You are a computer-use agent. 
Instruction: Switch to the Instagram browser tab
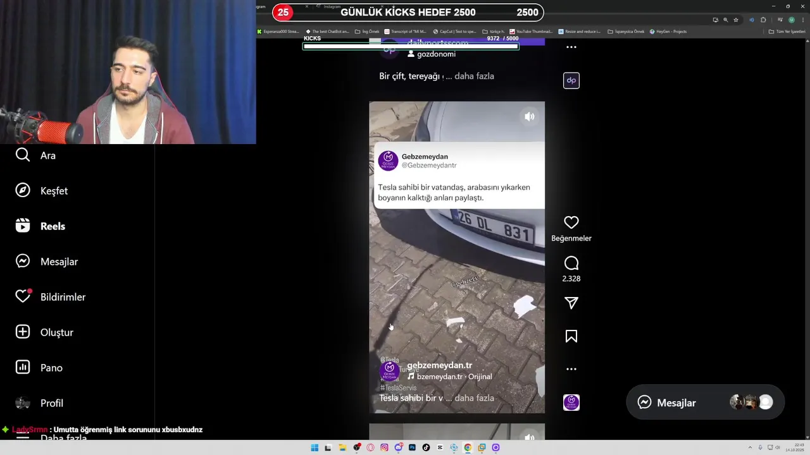[x=332, y=6]
